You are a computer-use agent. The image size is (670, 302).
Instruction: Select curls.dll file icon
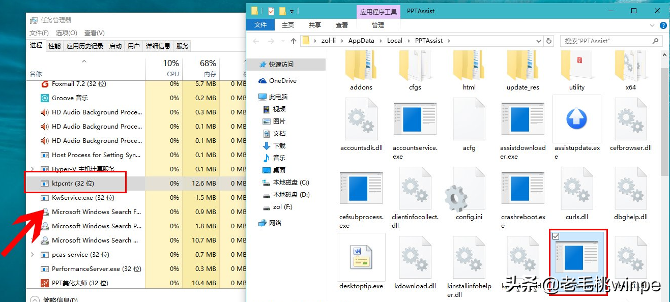(577, 188)
